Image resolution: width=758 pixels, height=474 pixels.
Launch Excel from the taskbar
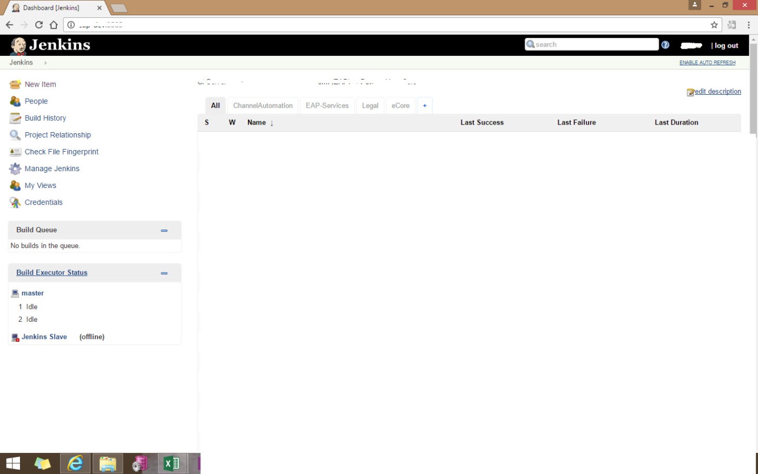[171, 463]
